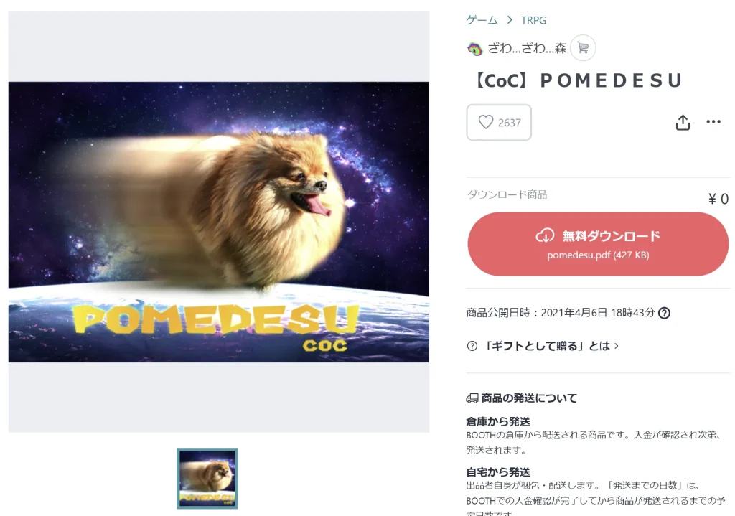This screenshot has height=516, width=735.
Task: Click the heart like icon
Action: [x=486, y=122]
